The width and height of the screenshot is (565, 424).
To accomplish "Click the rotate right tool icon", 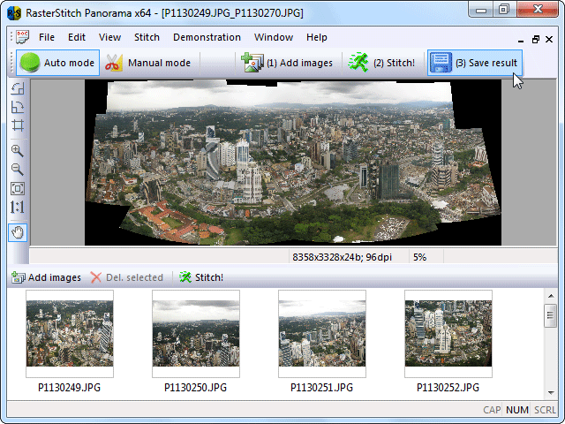I will click(18, 107).
